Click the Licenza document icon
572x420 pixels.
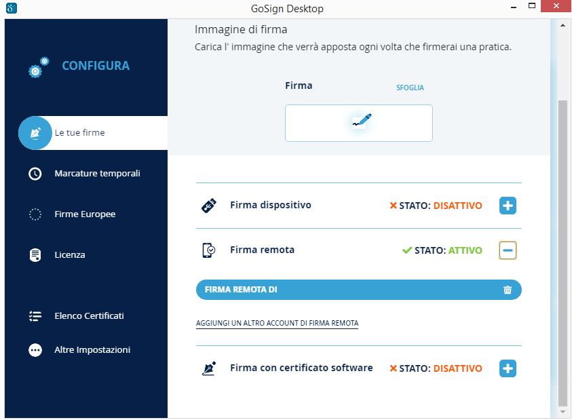click(35, 255)
